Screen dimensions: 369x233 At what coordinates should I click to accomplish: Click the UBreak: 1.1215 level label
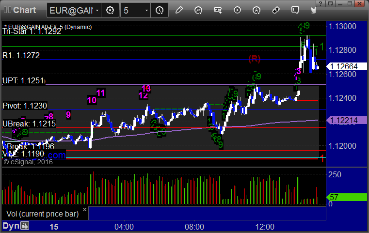click(29, 124)
